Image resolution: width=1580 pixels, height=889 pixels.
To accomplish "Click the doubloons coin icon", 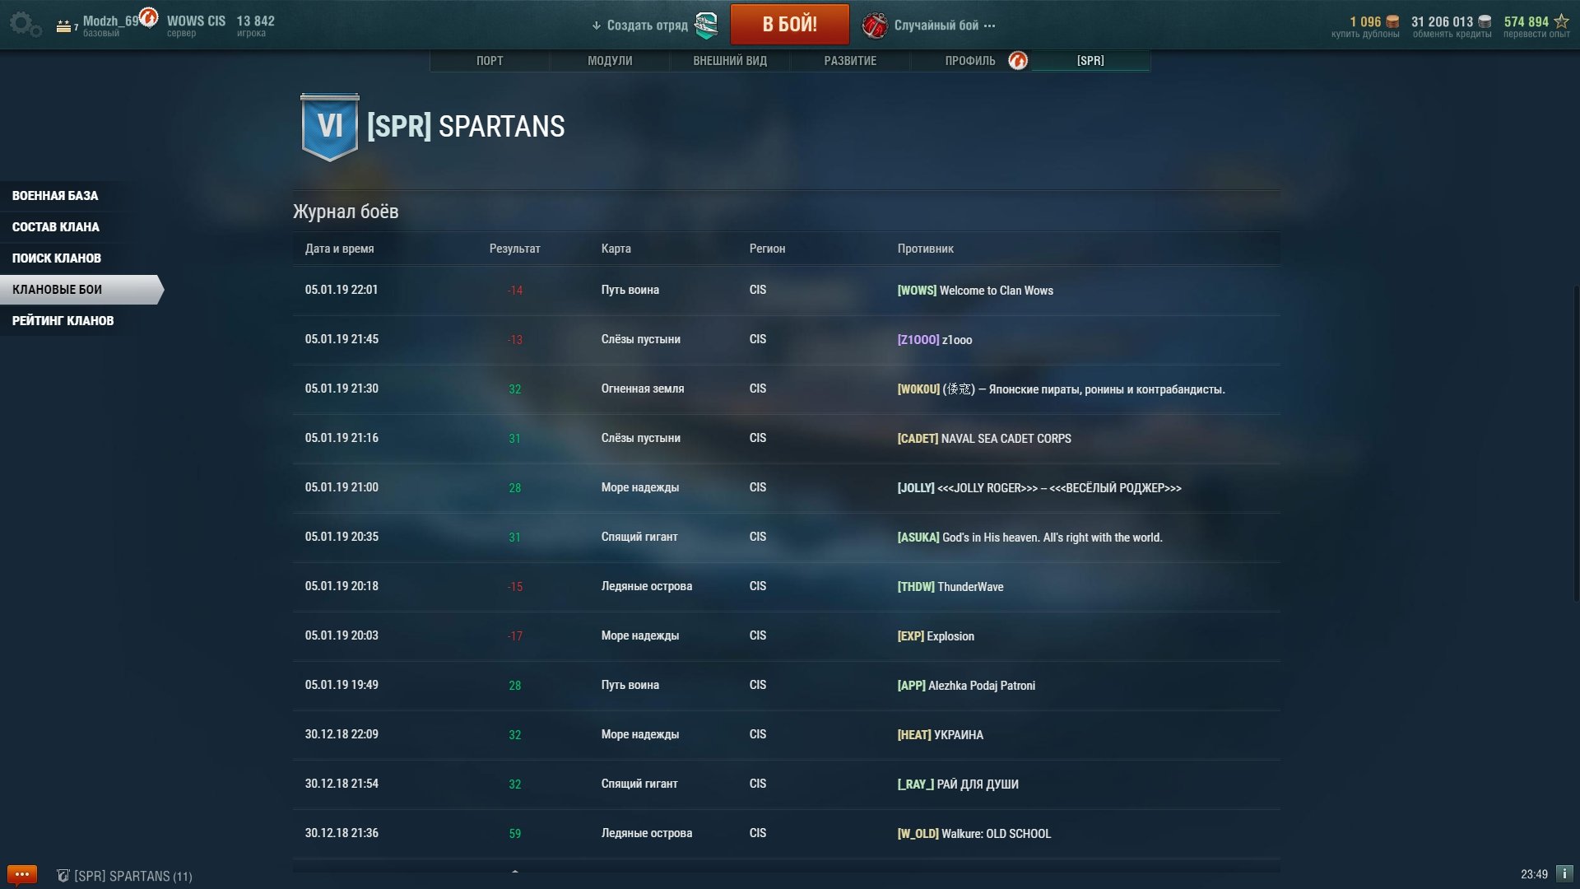I will (1392, 21).
